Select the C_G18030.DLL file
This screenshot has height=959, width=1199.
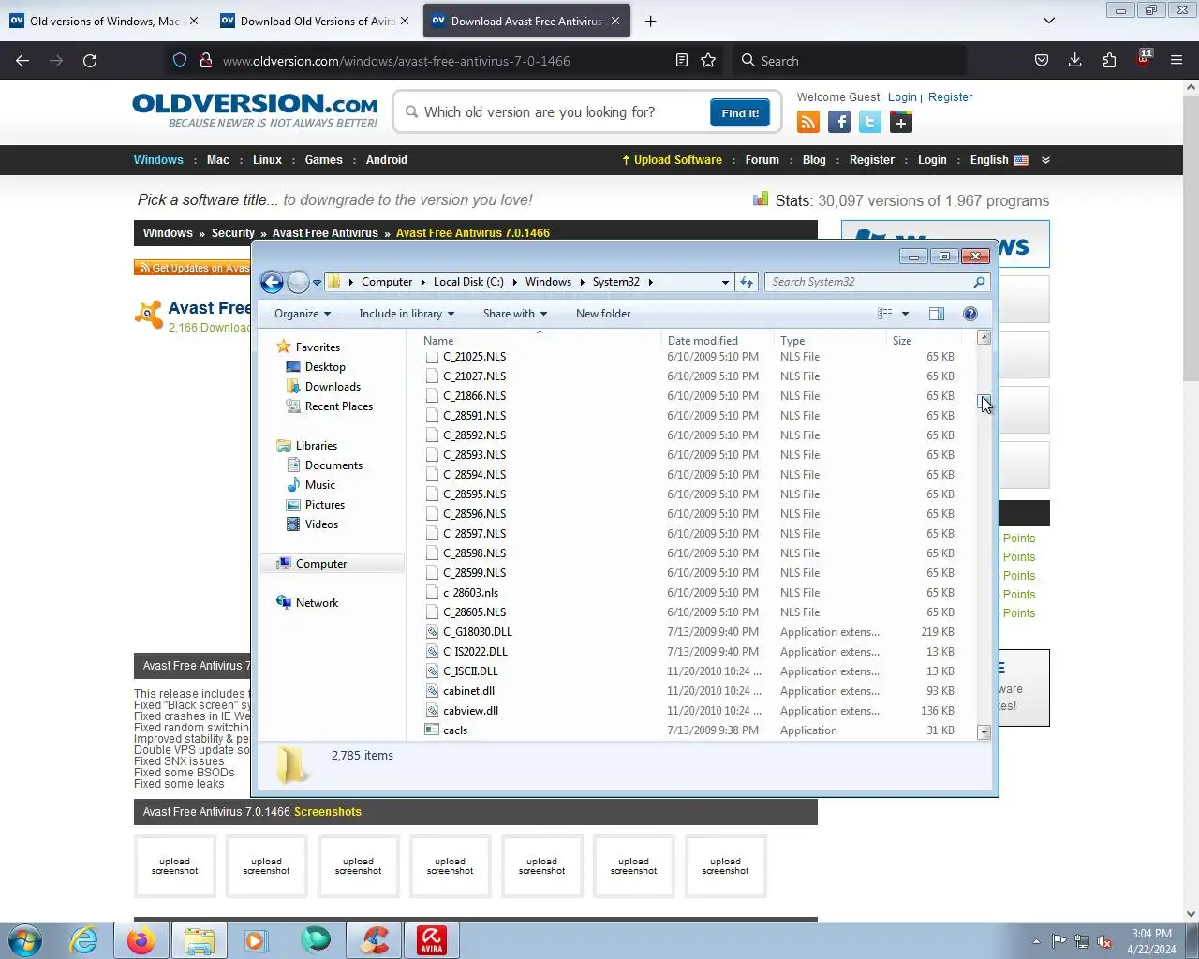click(x=478, y=632)
